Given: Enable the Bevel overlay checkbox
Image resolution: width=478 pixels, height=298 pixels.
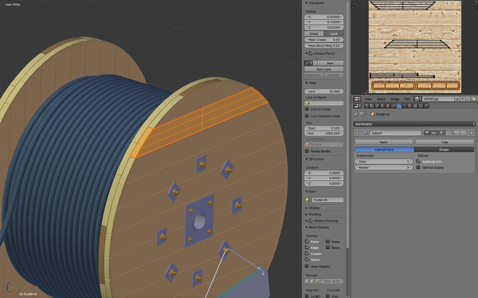Looking at the screenshot, I should pos(328,248).
